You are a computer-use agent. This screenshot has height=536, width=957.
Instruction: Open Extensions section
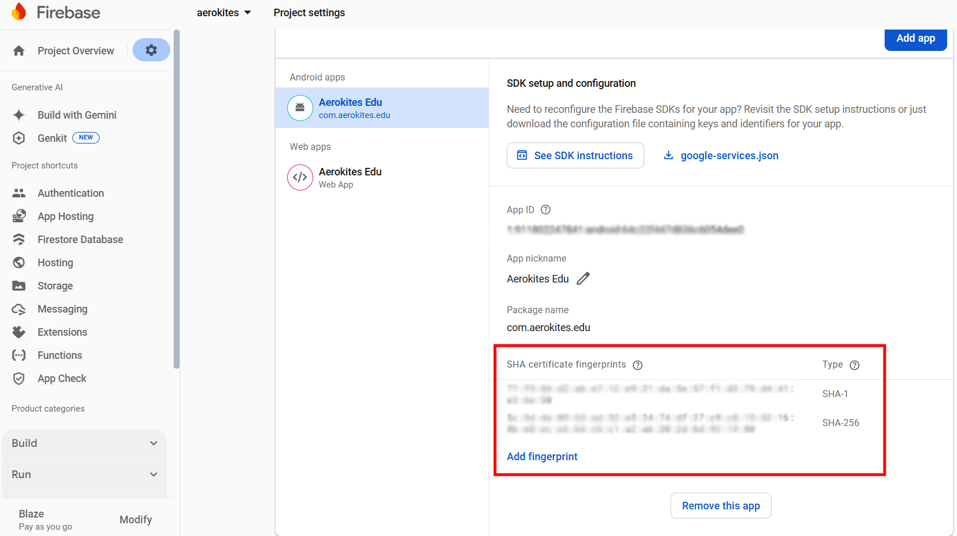click(63, 332)
